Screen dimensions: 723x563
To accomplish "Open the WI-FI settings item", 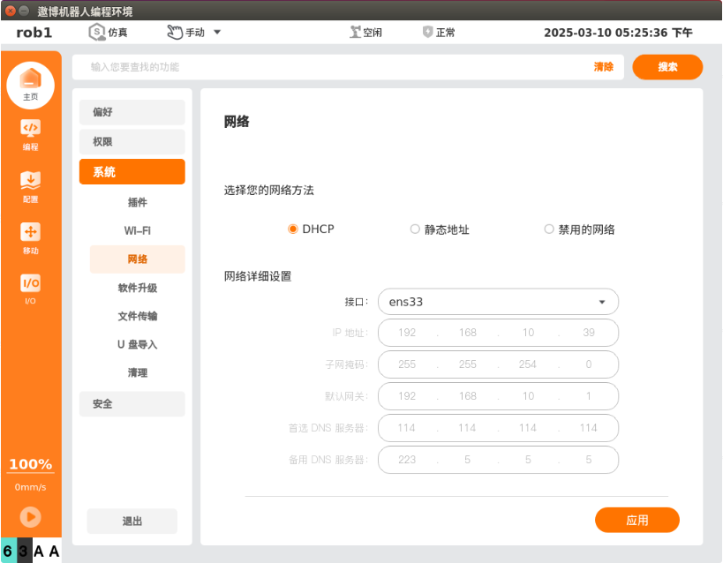I will point(137,230).
